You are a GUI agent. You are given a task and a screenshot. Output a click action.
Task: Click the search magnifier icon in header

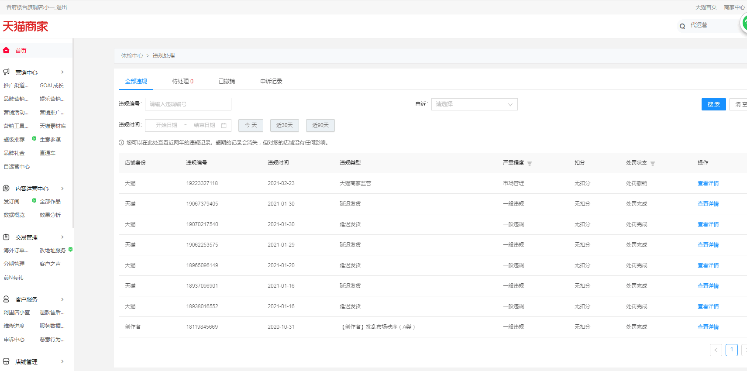(682, 26)
